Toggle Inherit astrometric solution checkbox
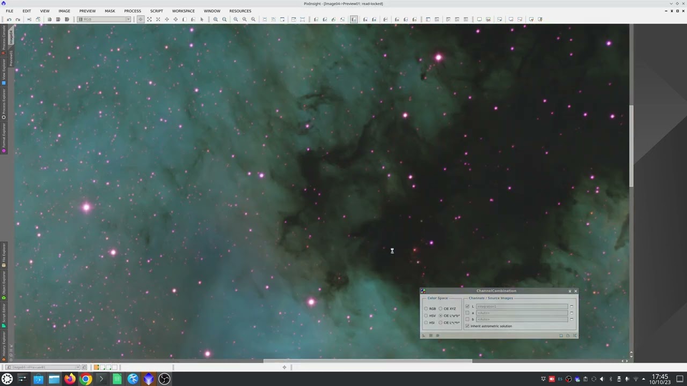The width and height of the screenshot is (687, 386). coord(467,326)
